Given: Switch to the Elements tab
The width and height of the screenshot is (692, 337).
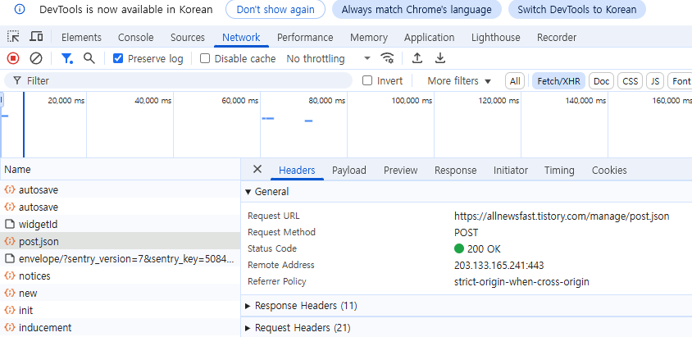Looking at the screenshot, I should coord(81,38).
